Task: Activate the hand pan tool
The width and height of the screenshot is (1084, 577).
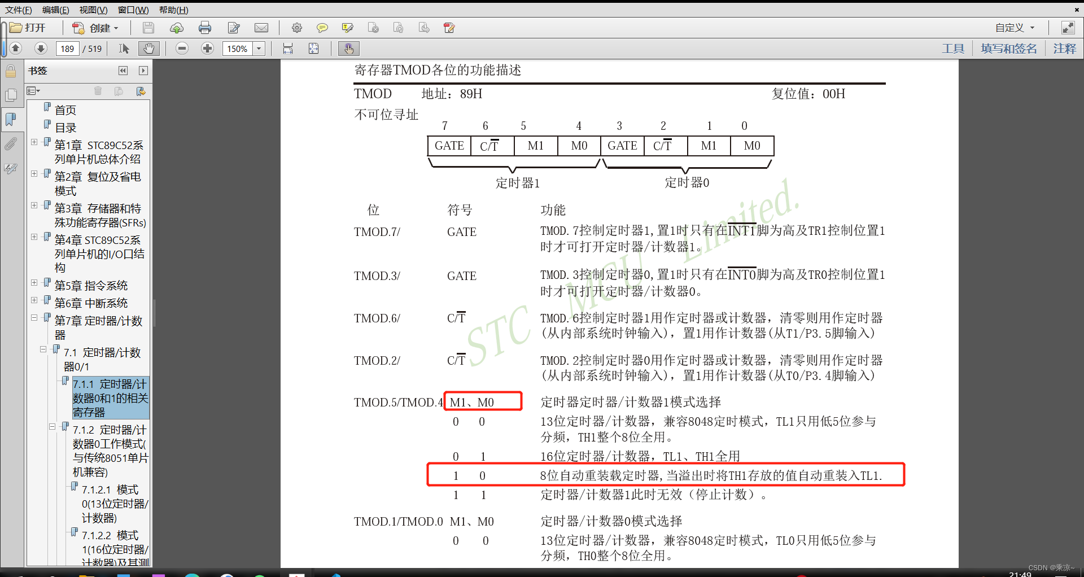Action: (148, 49)
